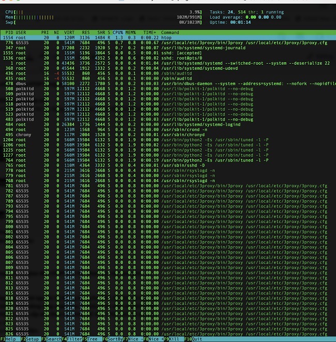Select polkitd process row PID 508

(x=168, y=89)
